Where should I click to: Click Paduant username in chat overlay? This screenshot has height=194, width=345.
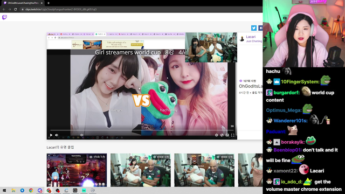point(276,131)
